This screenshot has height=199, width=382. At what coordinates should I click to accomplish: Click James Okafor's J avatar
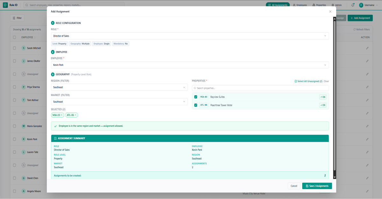(x=24, y=61)
